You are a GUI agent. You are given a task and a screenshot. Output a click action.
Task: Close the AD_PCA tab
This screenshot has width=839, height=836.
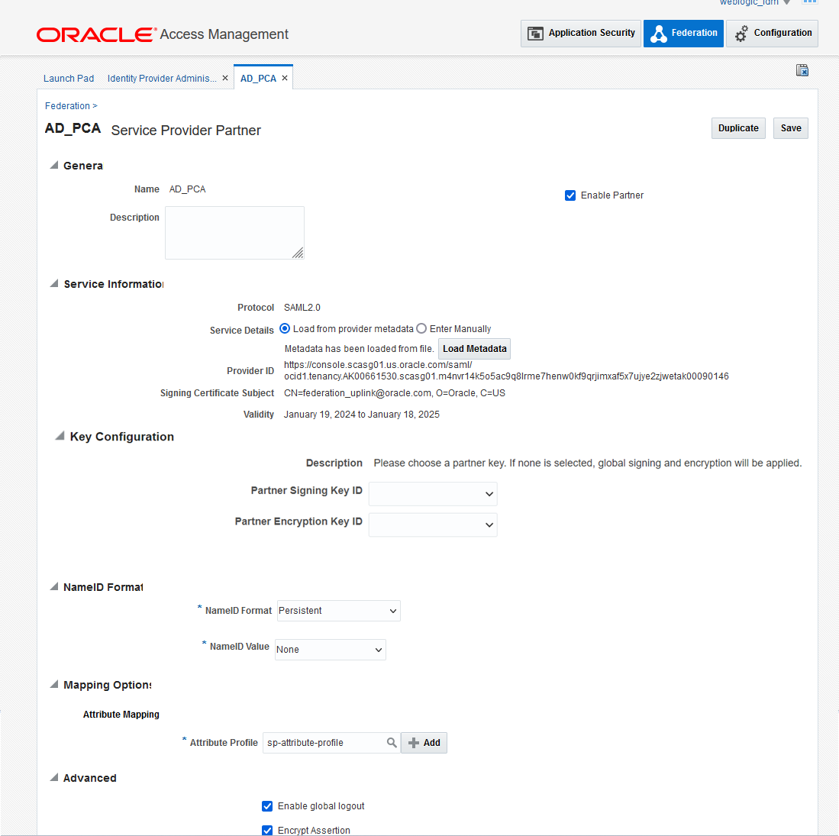[285, 78]
